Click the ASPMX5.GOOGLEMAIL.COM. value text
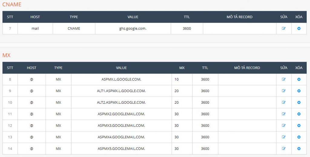This screenshot has width=310, height=157. click(x=121, y=149)
